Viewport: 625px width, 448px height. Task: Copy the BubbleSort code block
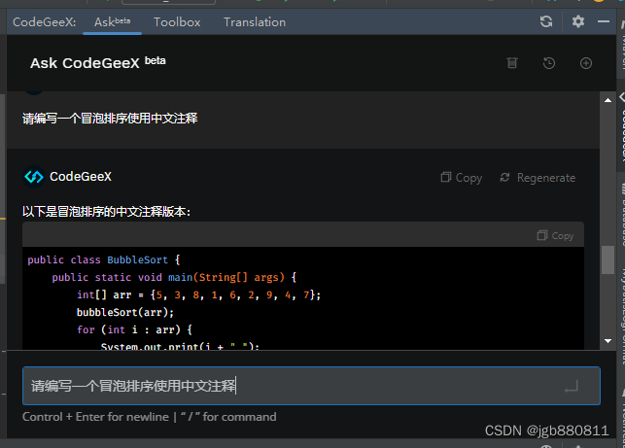[555, 235]
